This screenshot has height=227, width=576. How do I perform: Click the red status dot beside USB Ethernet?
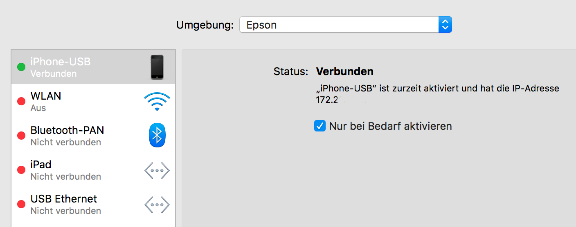(21, 204)
